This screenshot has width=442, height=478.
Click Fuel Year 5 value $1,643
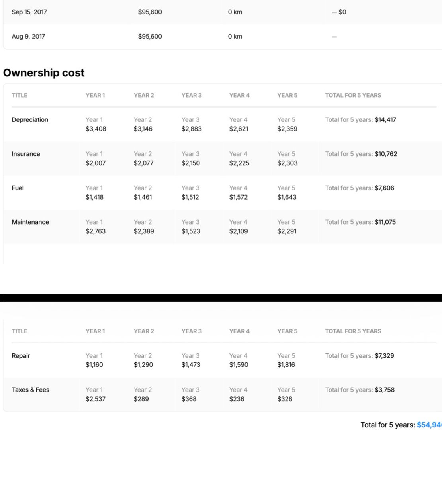click(287, 197)
